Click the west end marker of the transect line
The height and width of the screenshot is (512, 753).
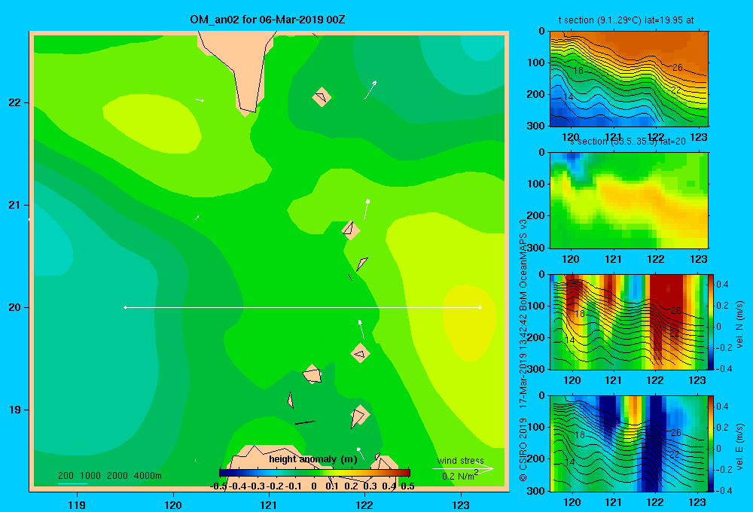coord(125,307)
